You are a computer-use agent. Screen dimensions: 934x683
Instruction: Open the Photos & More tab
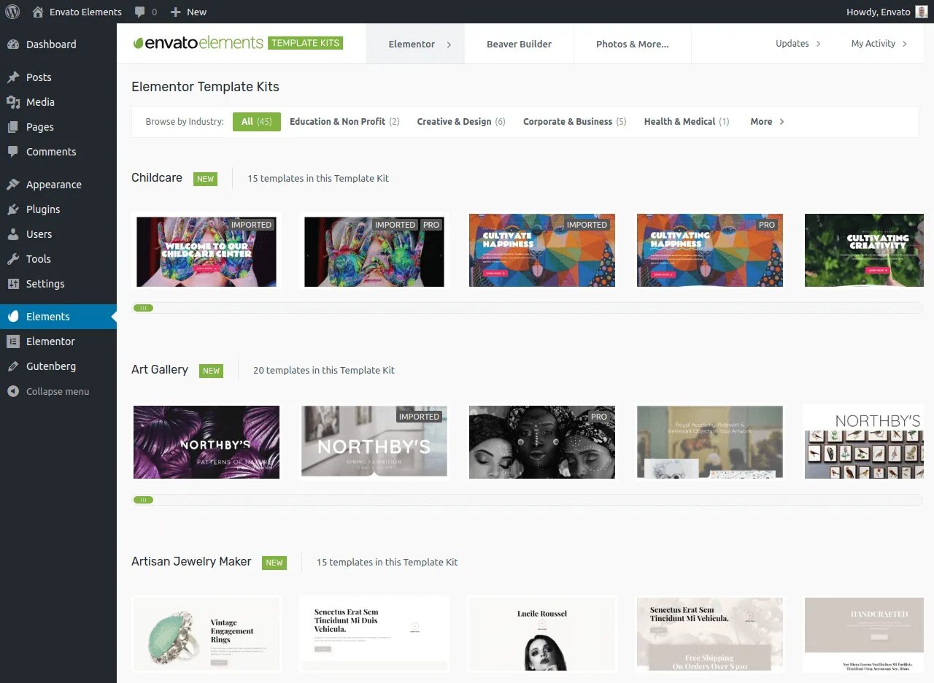coord(632,44)
